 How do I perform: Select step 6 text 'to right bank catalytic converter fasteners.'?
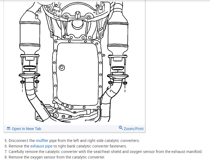90,146
